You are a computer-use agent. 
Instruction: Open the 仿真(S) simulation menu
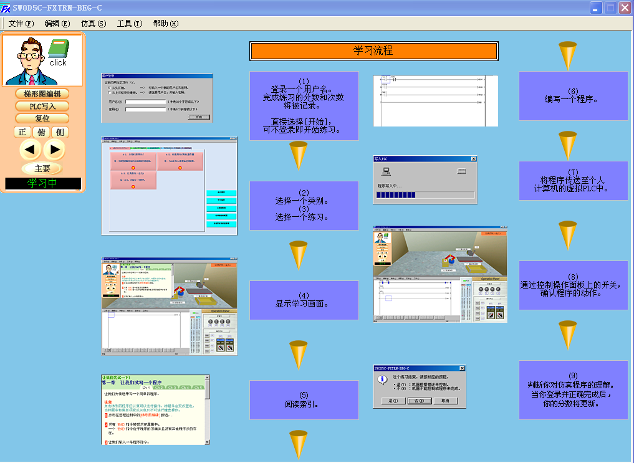point(94,24)
